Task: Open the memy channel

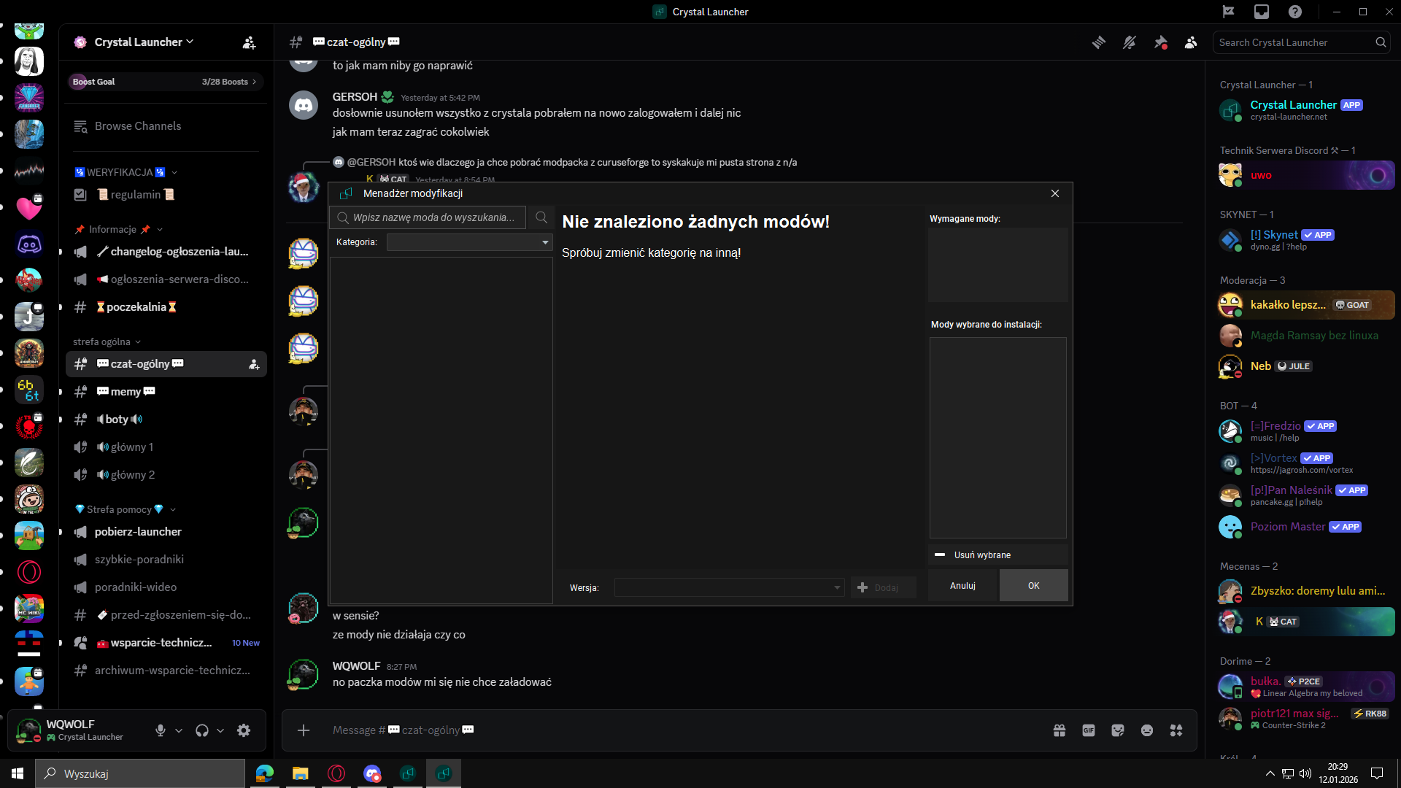Action: point(126,392)
